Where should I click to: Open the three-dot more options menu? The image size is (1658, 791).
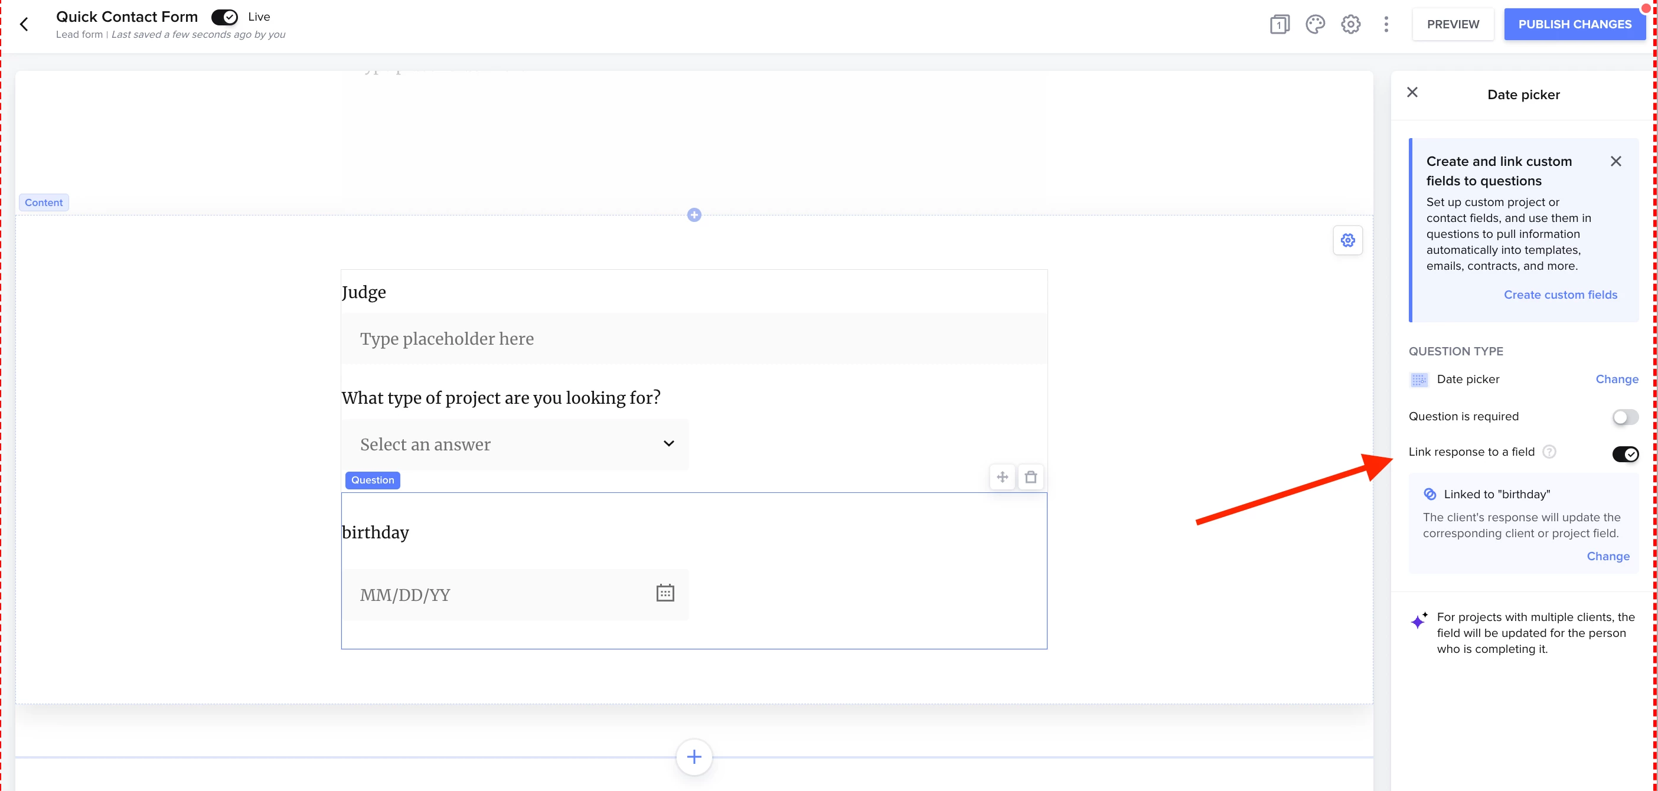(x=1386, y=24)
